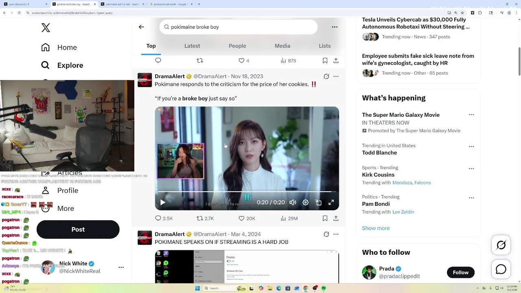
Task: Switch to the Media tab
Action: pos(282,46)
